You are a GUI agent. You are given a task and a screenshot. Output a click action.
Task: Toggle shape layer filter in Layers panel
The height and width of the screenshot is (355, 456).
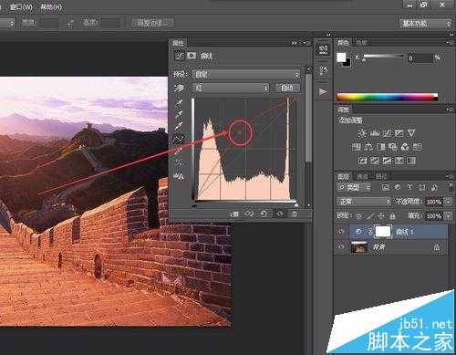[x=422, y=187]
